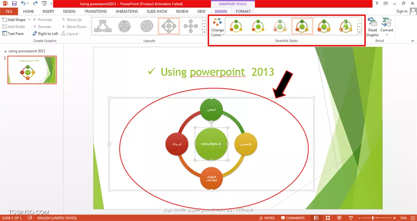Viewport: 417px width, 221px height.
Task: Reset Graphic to default
Action: 372,27
